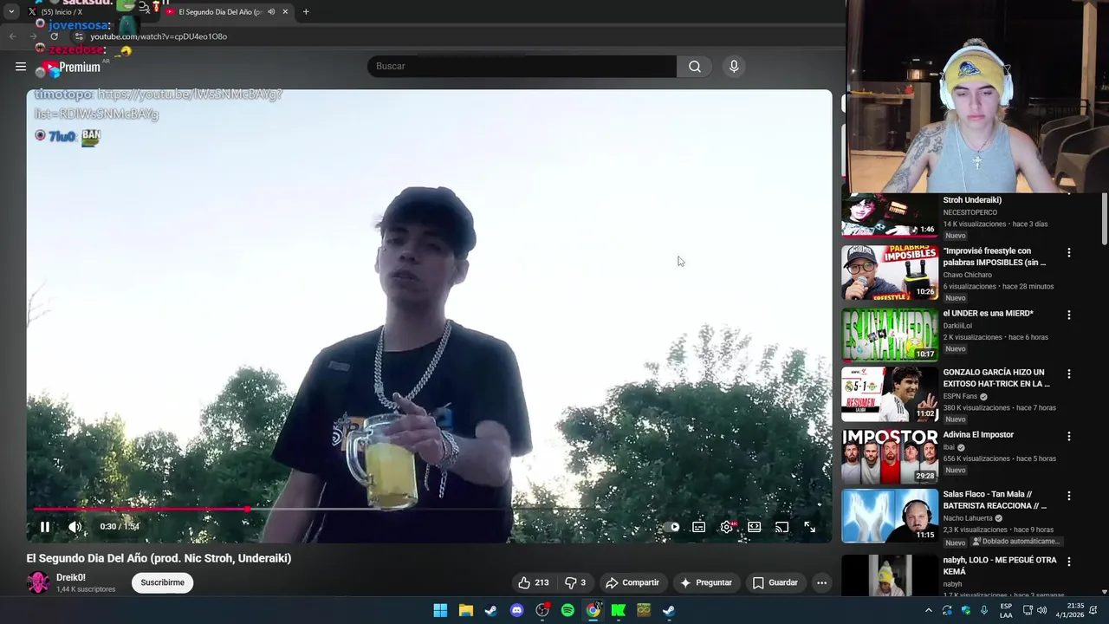Image resolution: width=1109 pixels, height=624 pixels.
Task: Mute the video volume speaker icon
Action: point(75,526)
